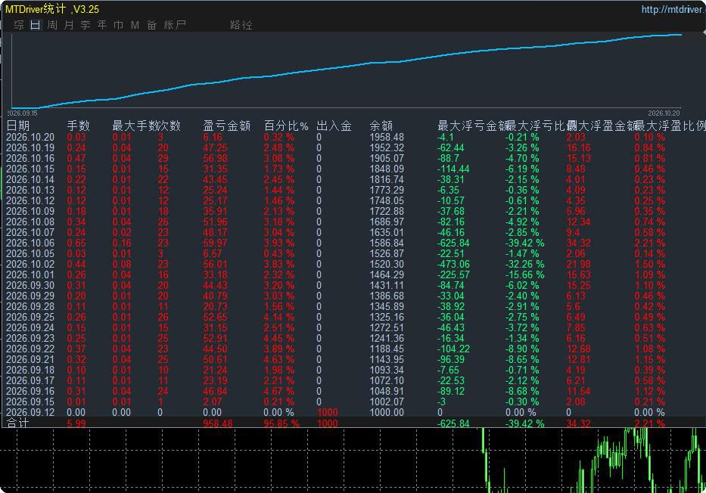
Task: Click profit percentage 4.67 %
Action: tap(279, 391)
